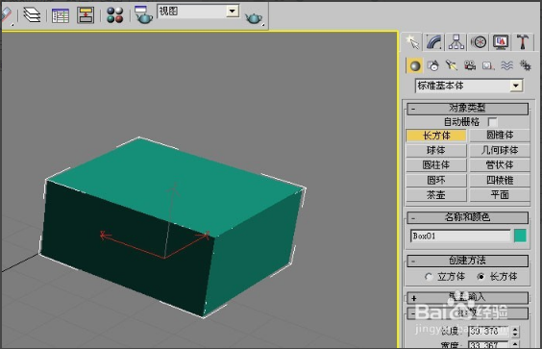Select Space Warps wave icon
The width and height of the screenshot is (542, 349).
[506, 65]
